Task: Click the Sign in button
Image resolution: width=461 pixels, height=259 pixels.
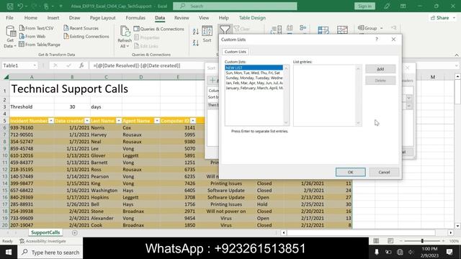Action: pos(364,6)
